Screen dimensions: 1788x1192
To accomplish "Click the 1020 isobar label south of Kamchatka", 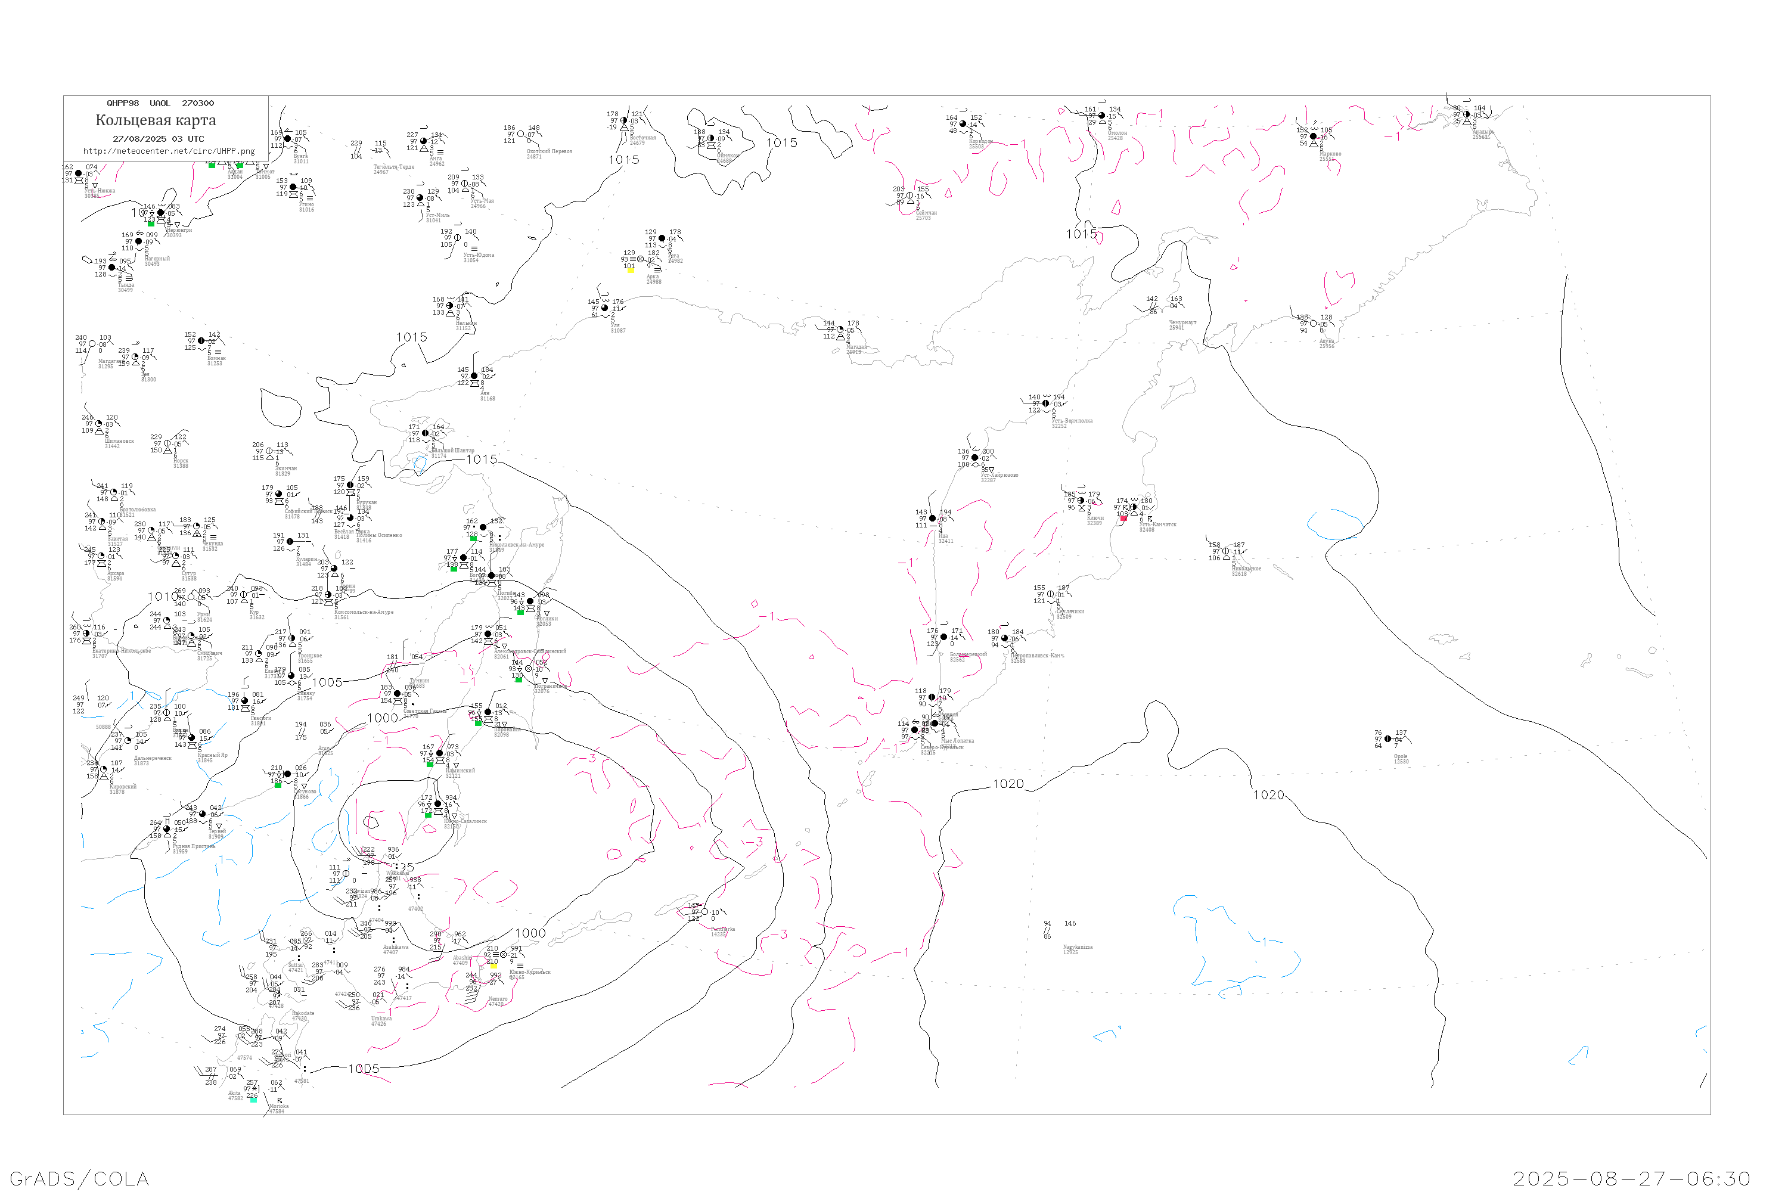I will (x=1008, y=784).
